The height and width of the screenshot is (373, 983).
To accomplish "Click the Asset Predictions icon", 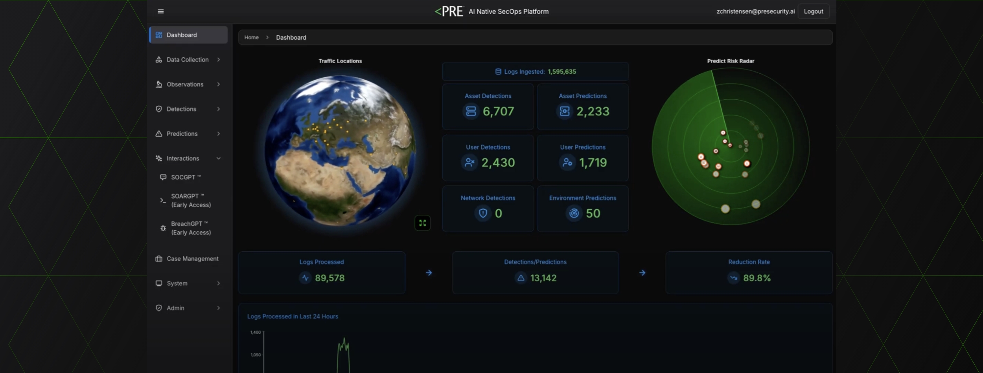I will [x=564, y=111].
